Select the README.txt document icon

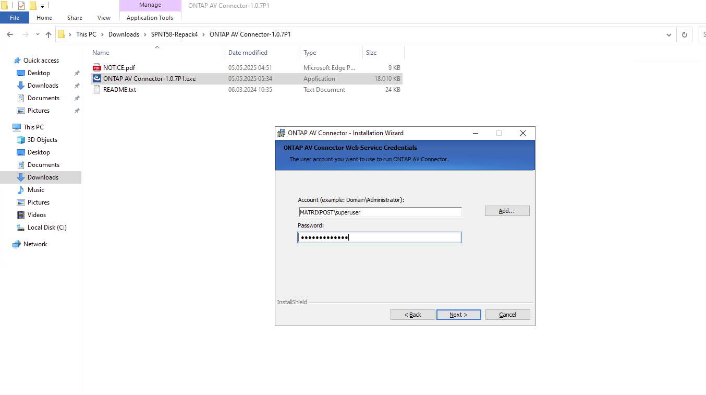click(96, 90)
